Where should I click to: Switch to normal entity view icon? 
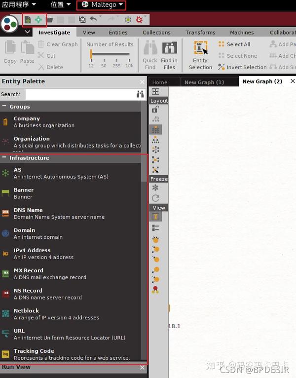tap(155, 217)
